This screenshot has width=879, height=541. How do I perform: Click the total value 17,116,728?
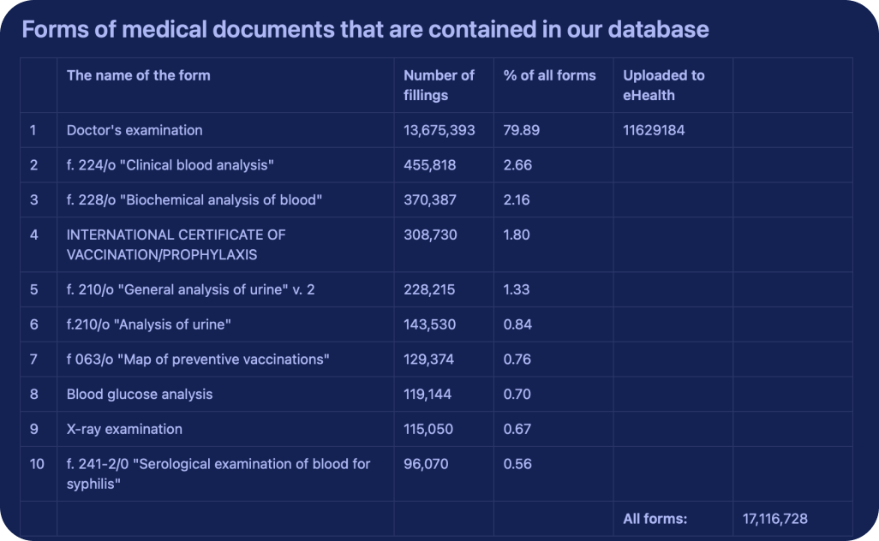pos(774,519)
